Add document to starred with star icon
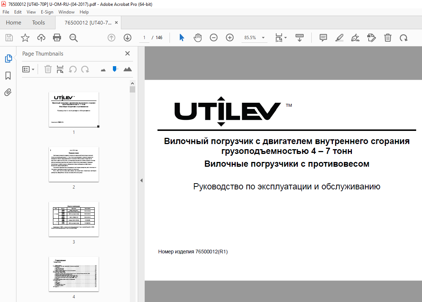The image size is (422, 302). [x=25, y=38]
